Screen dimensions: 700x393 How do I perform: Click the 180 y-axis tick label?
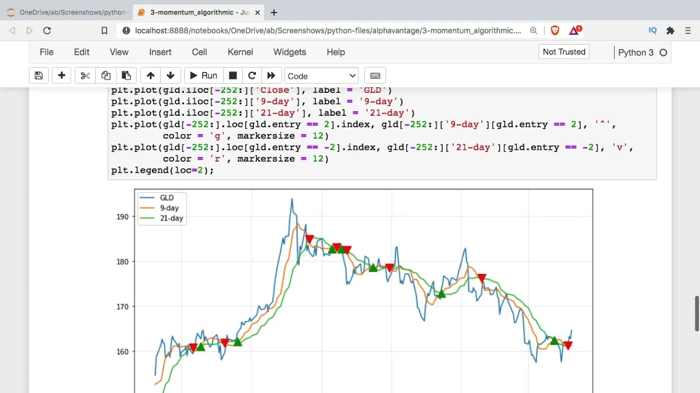(122, 261)
